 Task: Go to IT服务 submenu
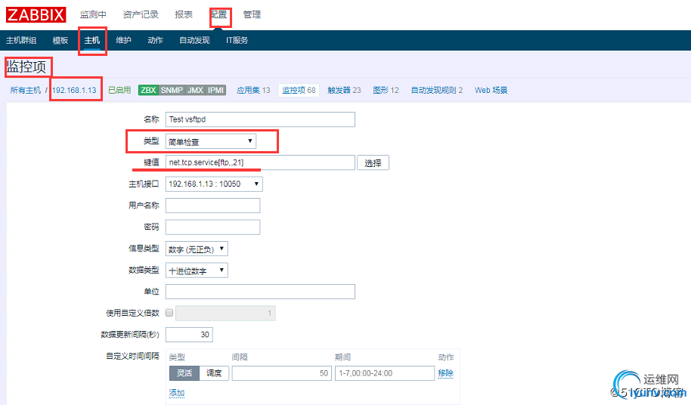coord(237,41)
